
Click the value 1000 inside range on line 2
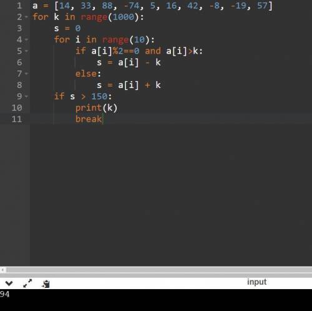click(x=124, y=17)
